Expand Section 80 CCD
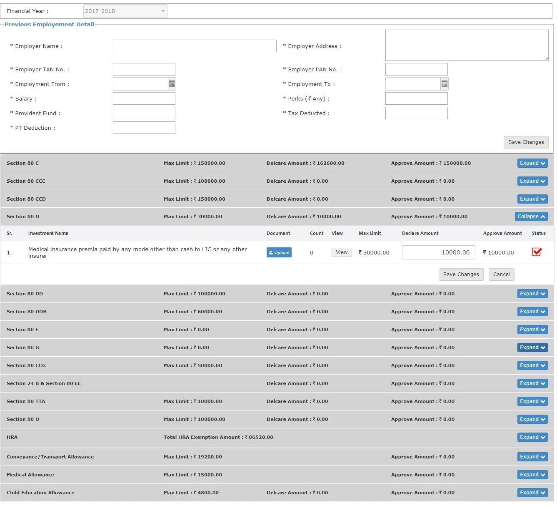 point(532,199)
